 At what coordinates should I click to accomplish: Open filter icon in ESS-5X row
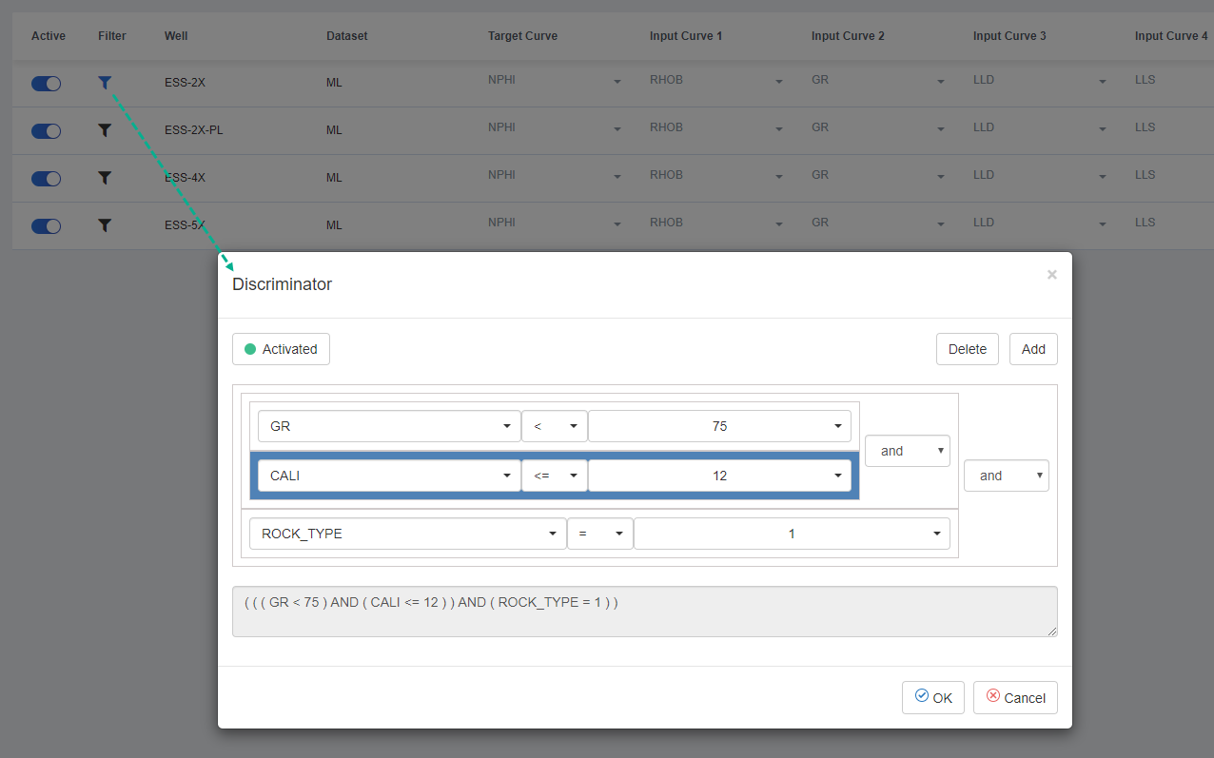105,225
